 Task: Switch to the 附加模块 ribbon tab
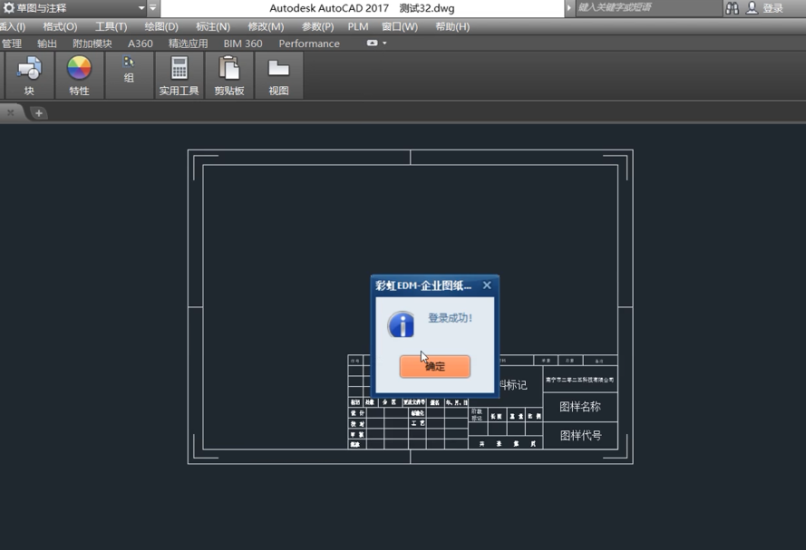click(92, 43)
